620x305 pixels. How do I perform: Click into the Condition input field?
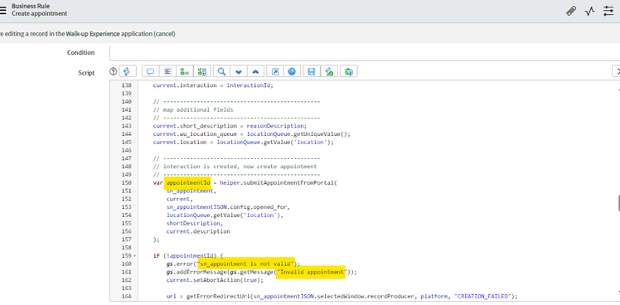[x=365, y=52]
